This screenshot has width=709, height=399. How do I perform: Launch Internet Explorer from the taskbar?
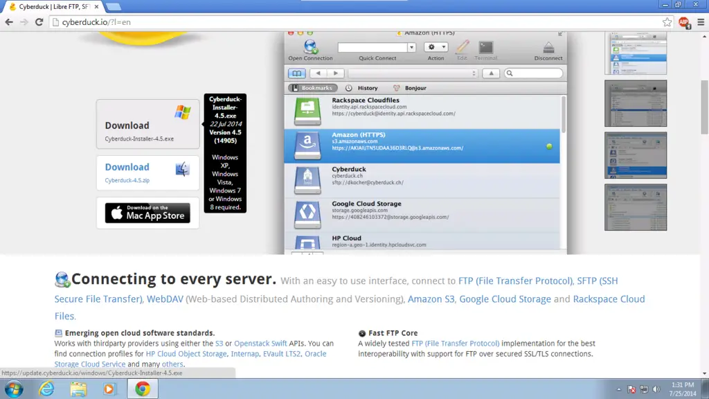coord(46,389)
